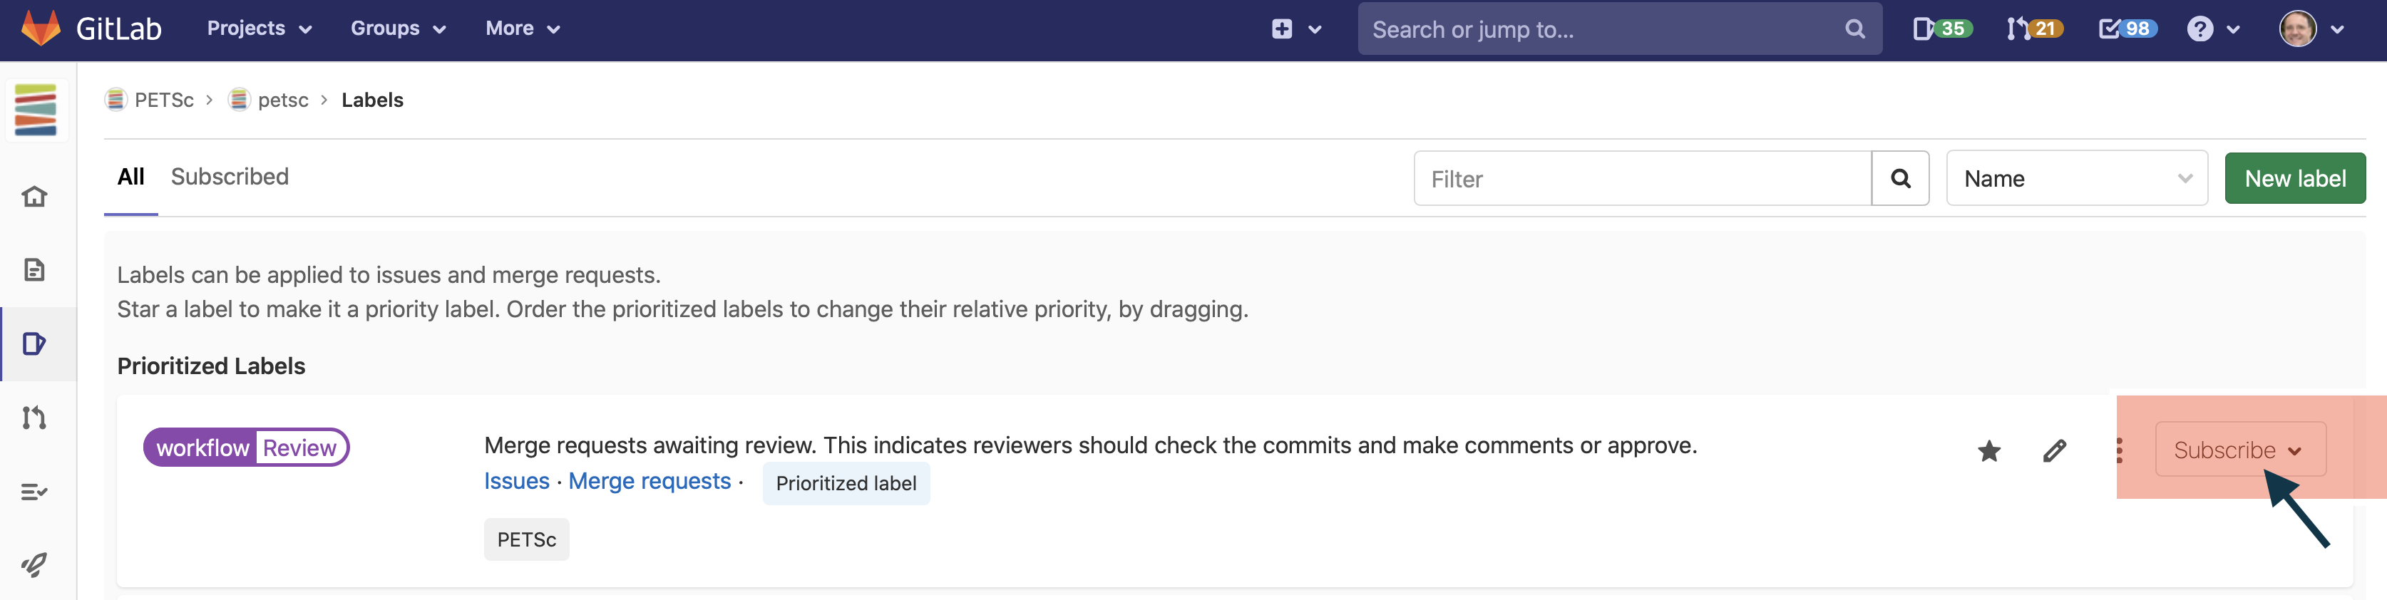This screenshot has height=600, width=2387.
Task: Click the workflow Review label badge
Action: [x=247, y=448]
